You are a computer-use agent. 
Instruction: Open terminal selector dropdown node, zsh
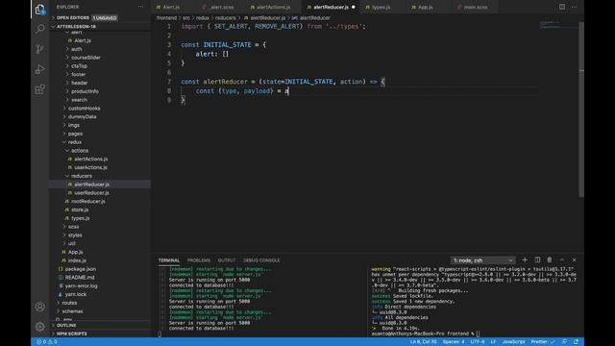[x=482, y=260]
